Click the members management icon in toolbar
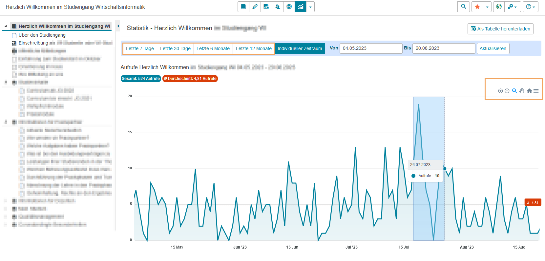This screenshot has width=545, height=261. click(278, 7)
